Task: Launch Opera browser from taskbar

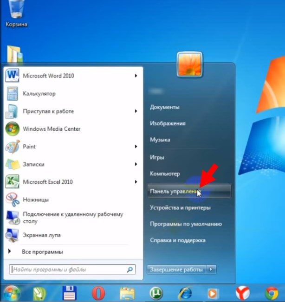Action: (x=98, y=294)
